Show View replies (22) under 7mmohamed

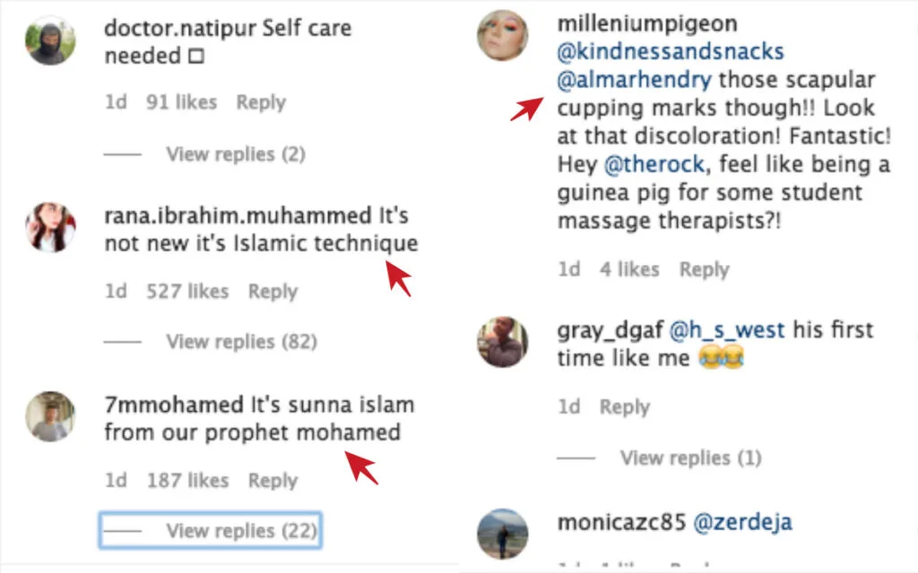240,531
